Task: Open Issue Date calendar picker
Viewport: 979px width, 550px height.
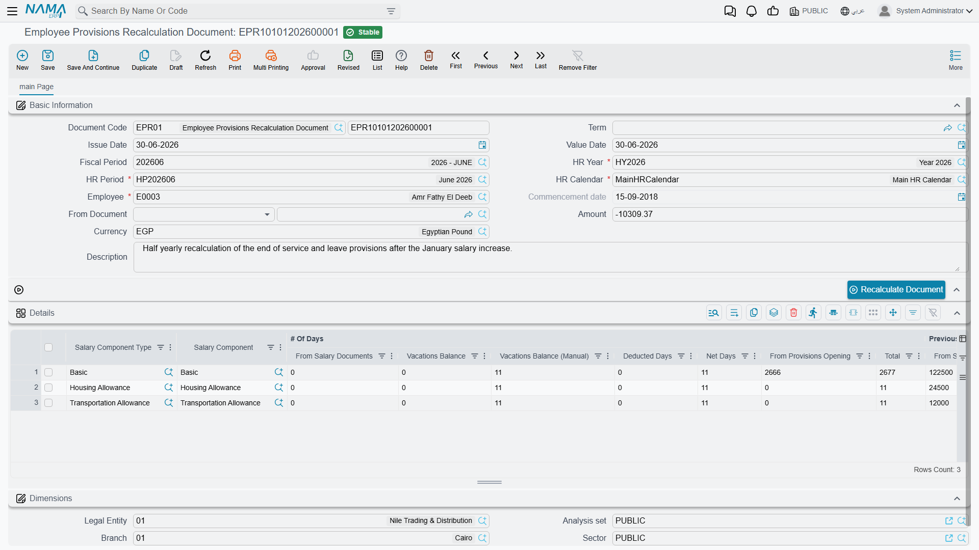Action: pyautogui.click(x=482, y=145)
